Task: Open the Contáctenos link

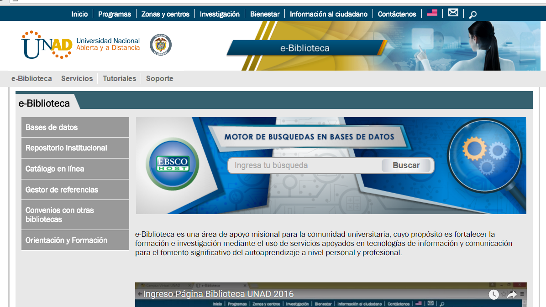Action: click(397, 14)
